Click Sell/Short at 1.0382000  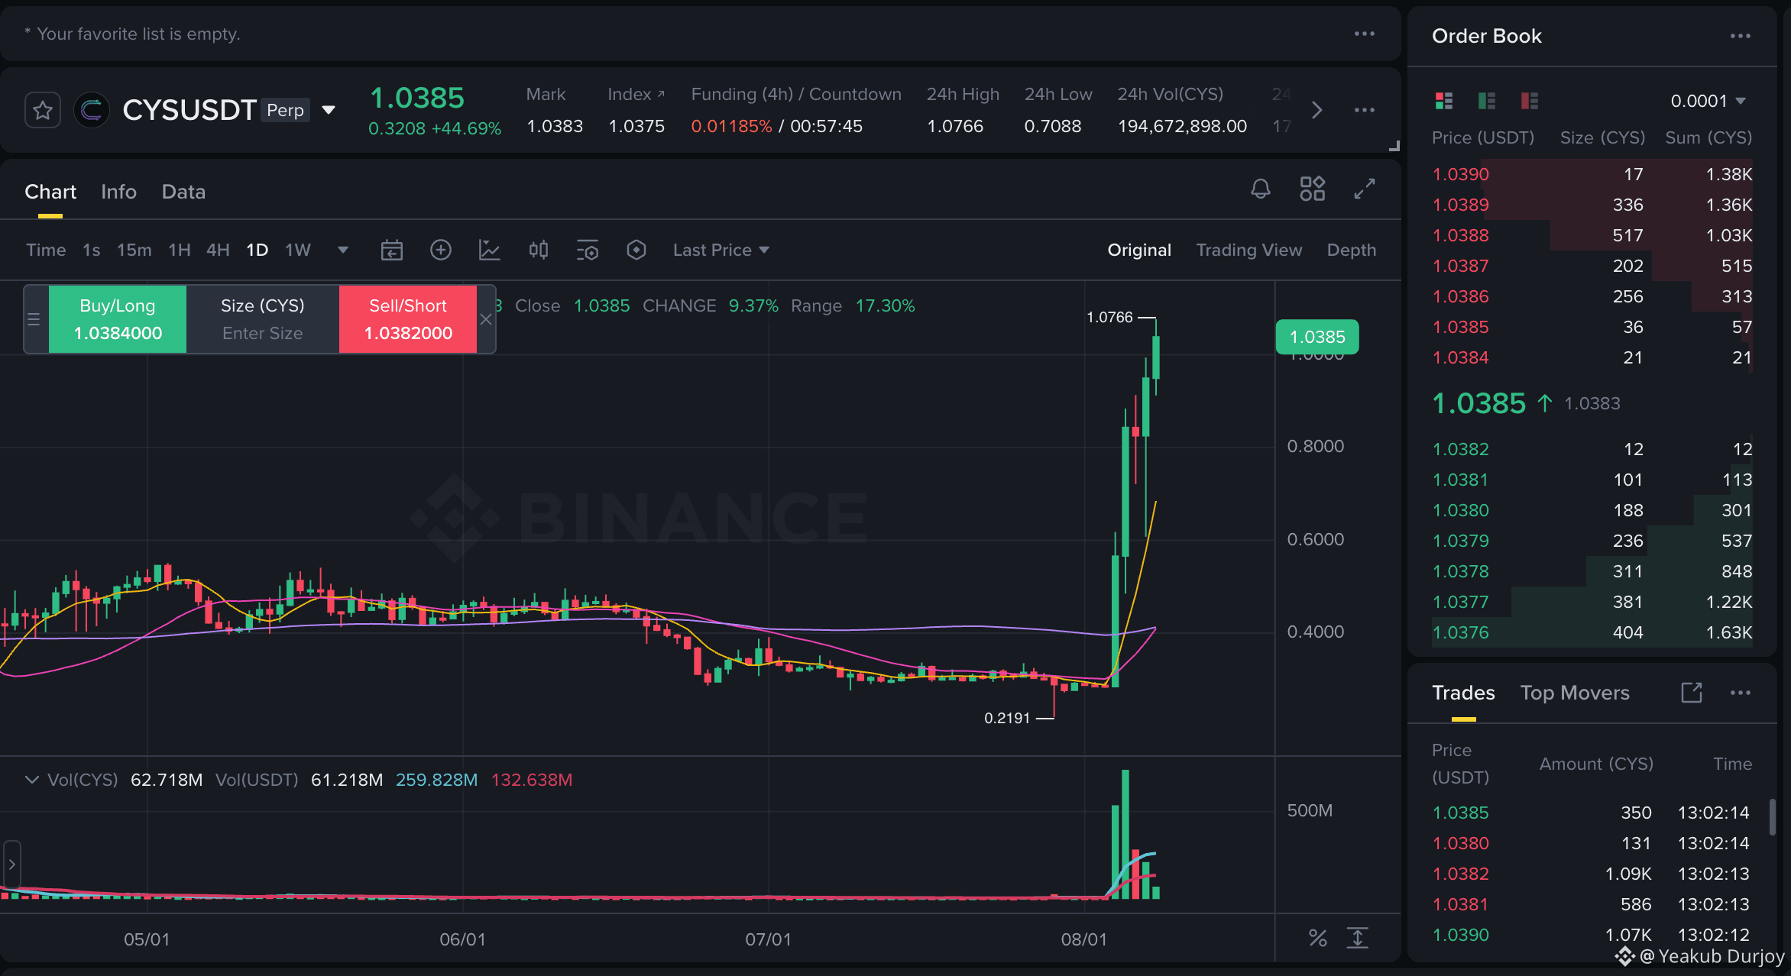[408, 319]
